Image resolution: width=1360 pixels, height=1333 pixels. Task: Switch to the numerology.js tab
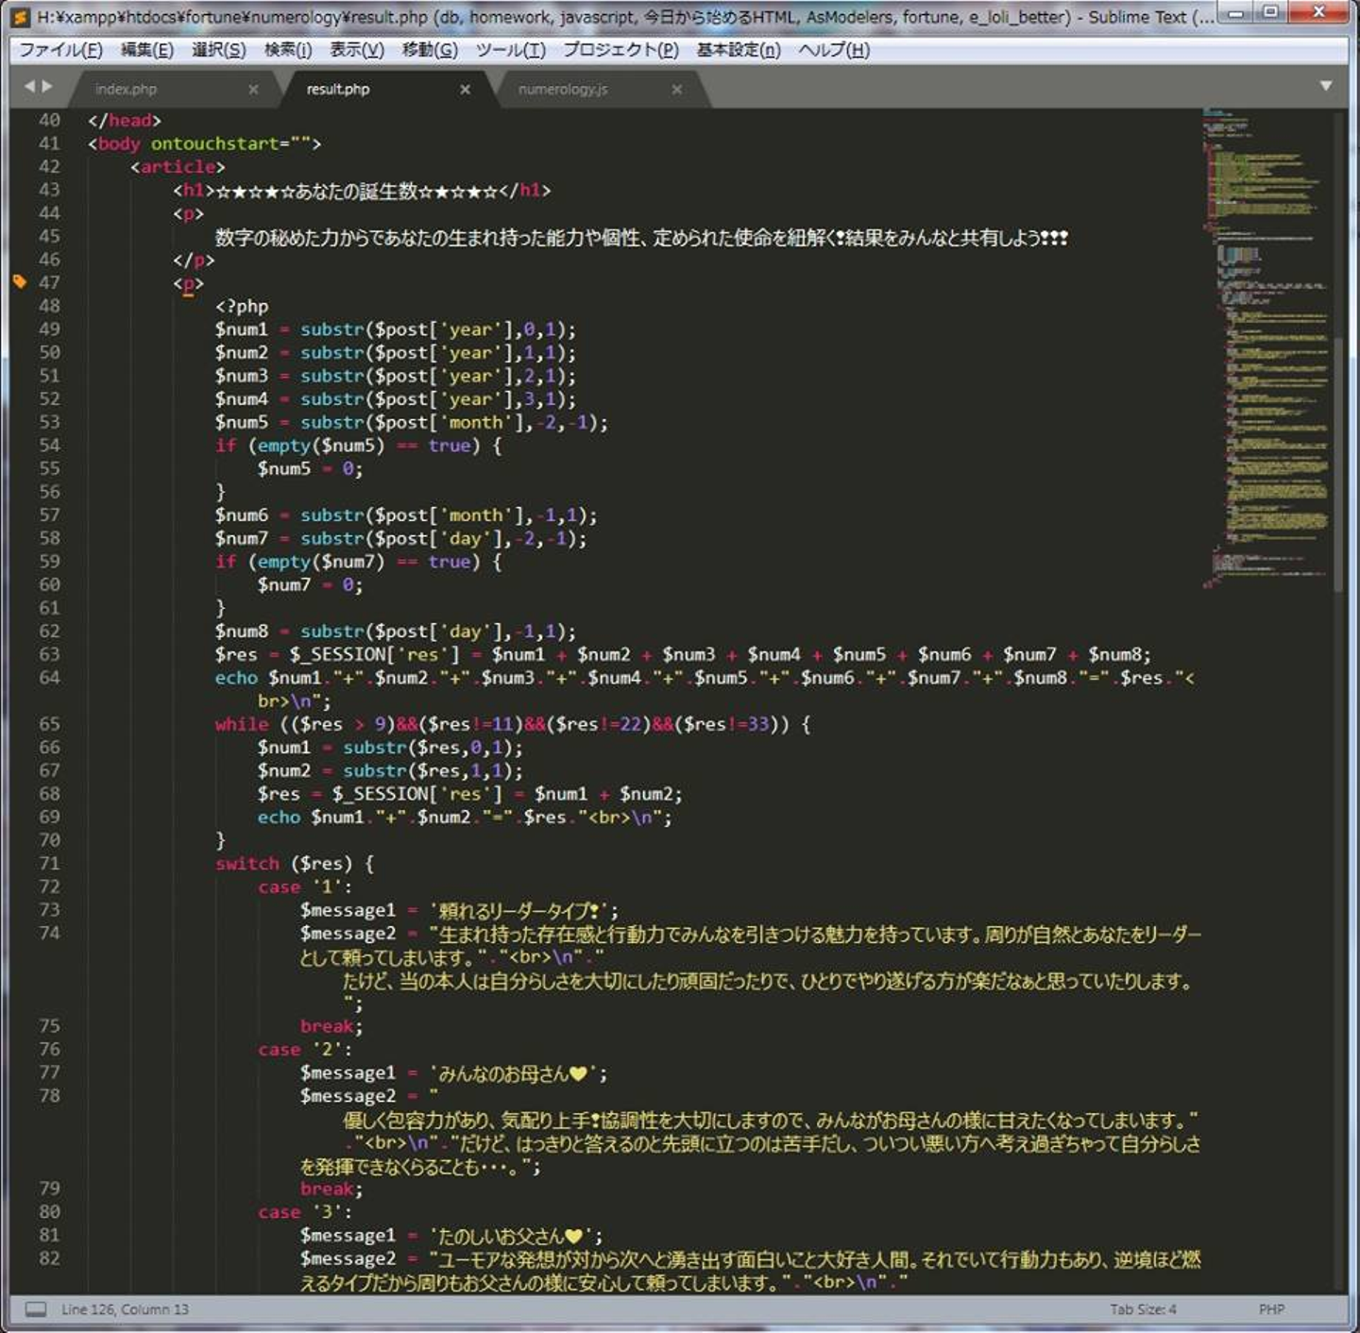pyautogui.click(x=563, y=90)
